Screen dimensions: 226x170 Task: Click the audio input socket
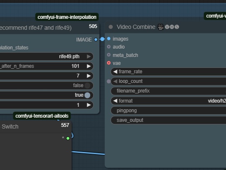[109, 46]
